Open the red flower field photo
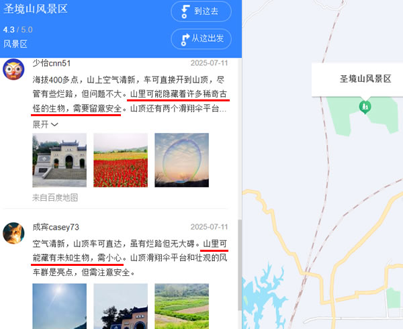This screenshot has width=403, height=329. pyautogui.click(x=120, y=160)
